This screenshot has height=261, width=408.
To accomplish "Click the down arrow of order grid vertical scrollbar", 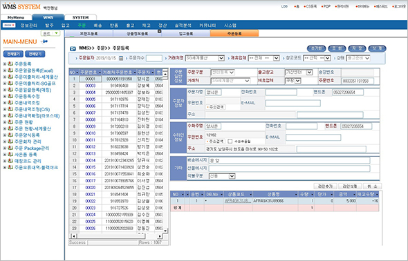I will (165, 231).
